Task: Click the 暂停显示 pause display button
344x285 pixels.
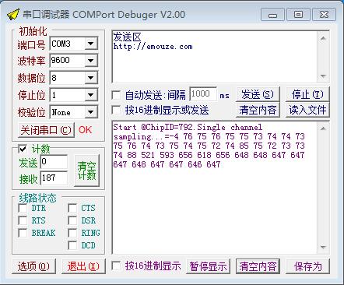Action: pyautogui.click(x=208, y=266)
